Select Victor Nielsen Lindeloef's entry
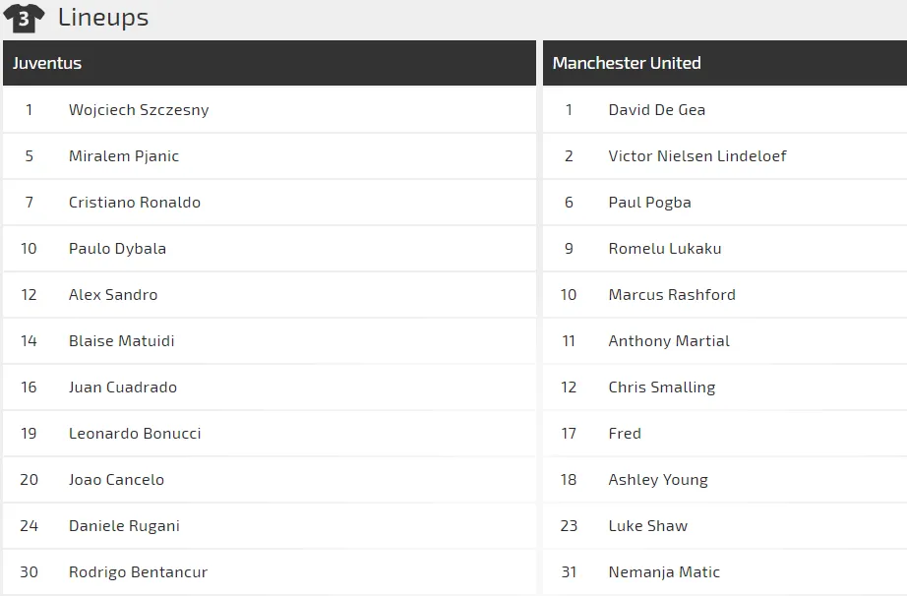This screenshot has width=907, height=596. click(x=697, y=156)
